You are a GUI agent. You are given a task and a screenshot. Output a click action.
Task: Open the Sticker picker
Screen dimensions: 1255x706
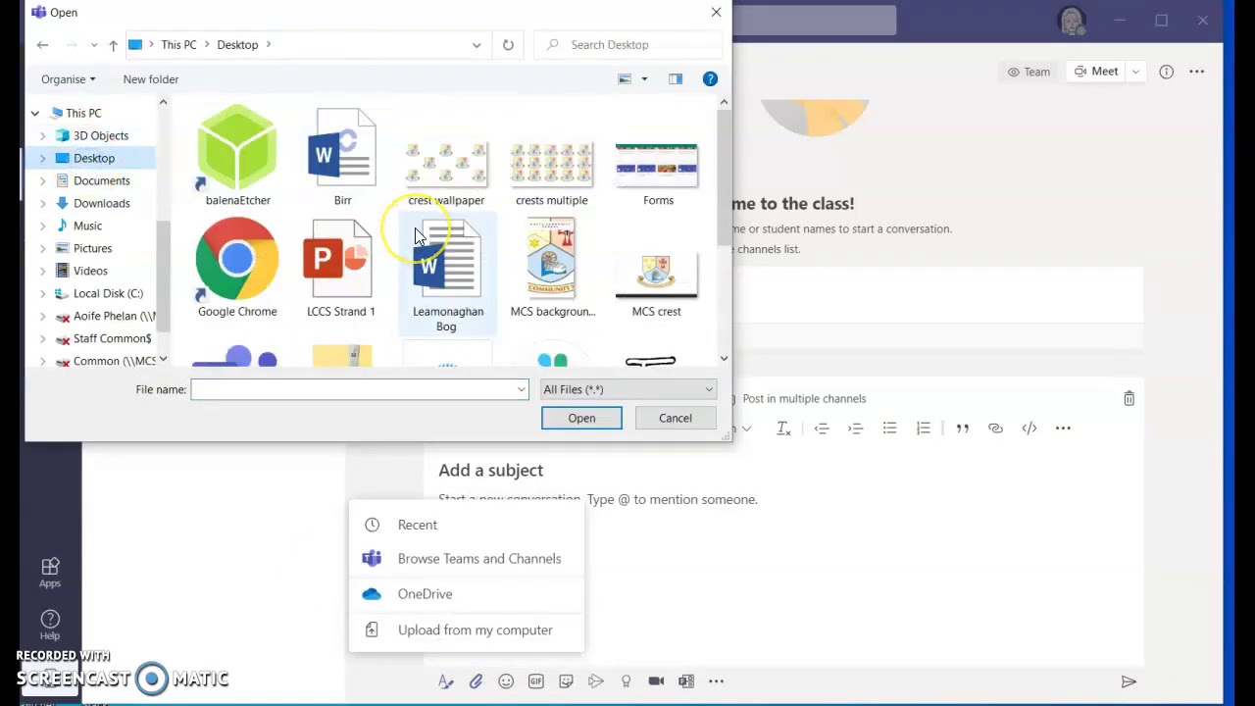pos(566,681)
